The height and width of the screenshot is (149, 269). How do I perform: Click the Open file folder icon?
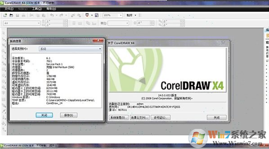[11, 16]
